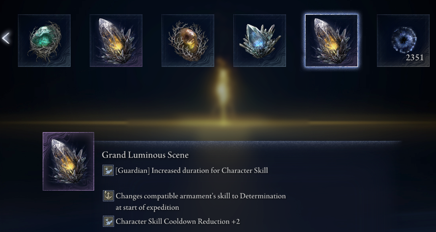Select Character Skill Cooldown Reduction +2 text

[178, 221]
